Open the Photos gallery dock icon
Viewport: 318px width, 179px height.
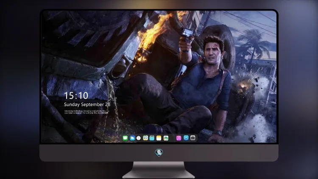(x=166, y=138)
